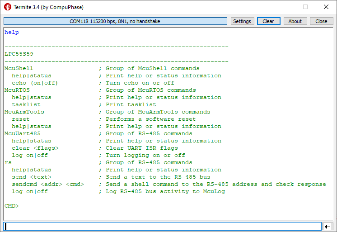Image resolution: width=337 pixels, height=232 pixels.
Task: Click the 'tasklist' command line
Action: [26, 104]
